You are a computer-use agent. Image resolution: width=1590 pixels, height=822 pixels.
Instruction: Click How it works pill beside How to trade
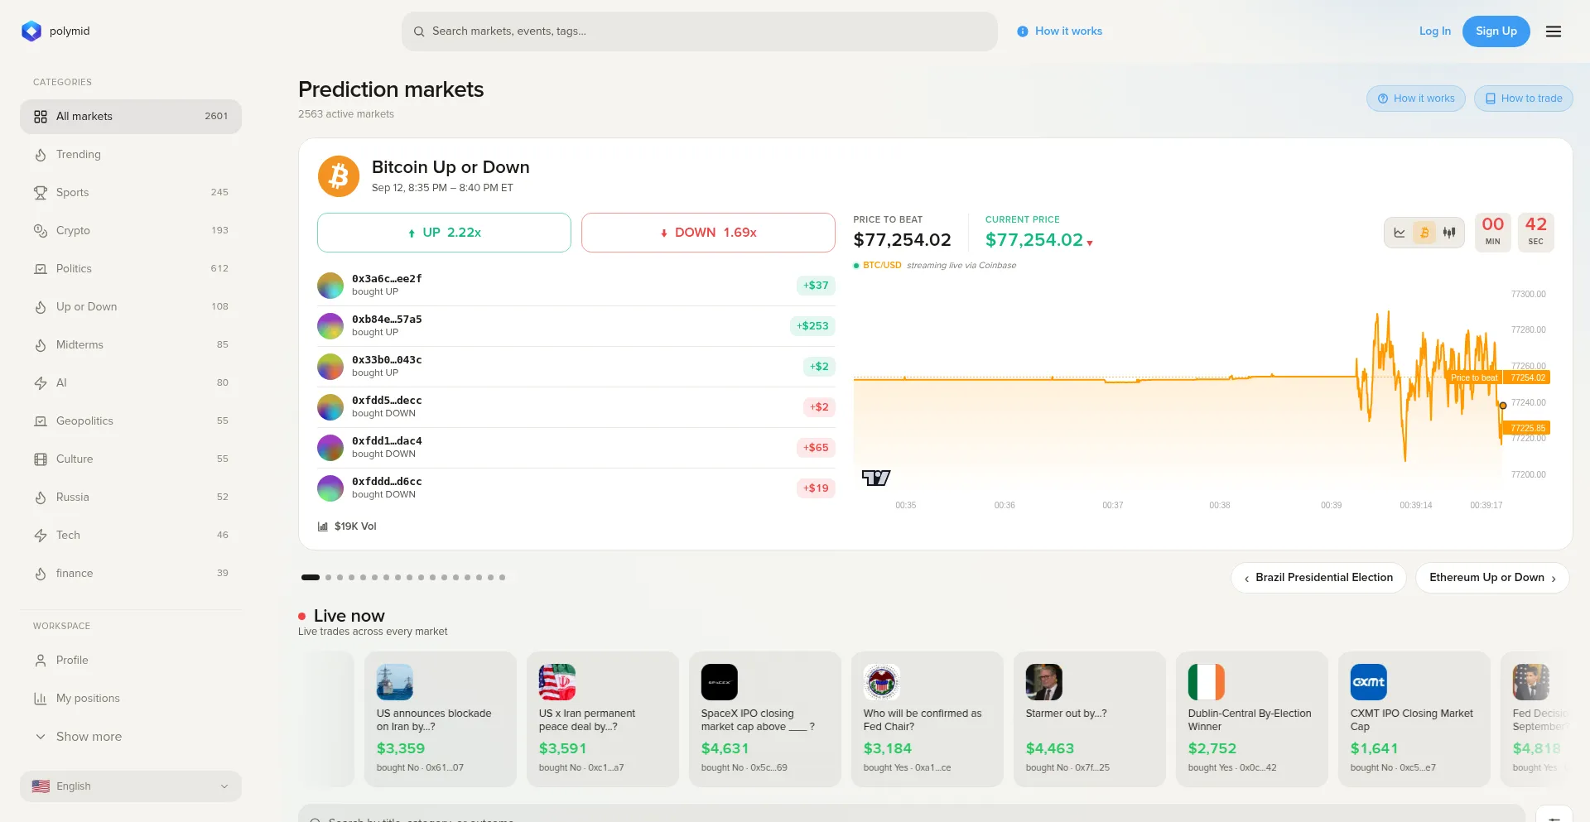tap(1416, 99)
